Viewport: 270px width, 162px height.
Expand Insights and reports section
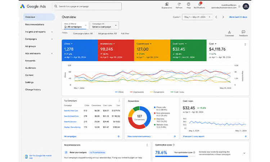[x=52, y=32]
